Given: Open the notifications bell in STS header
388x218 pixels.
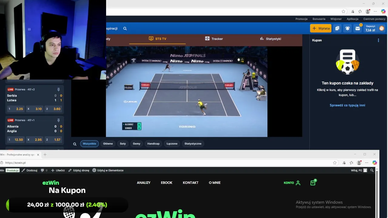Looking at the screenshot, I should click(347, 28).
